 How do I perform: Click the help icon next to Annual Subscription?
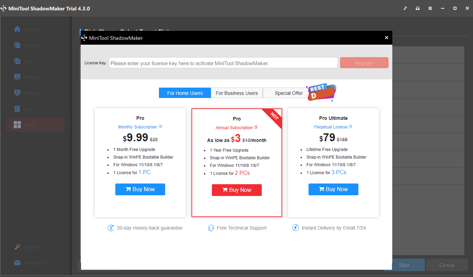tap(256, 127)
